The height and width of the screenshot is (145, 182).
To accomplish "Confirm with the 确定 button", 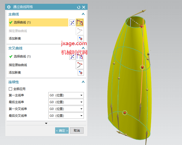I will click(62, 131).
